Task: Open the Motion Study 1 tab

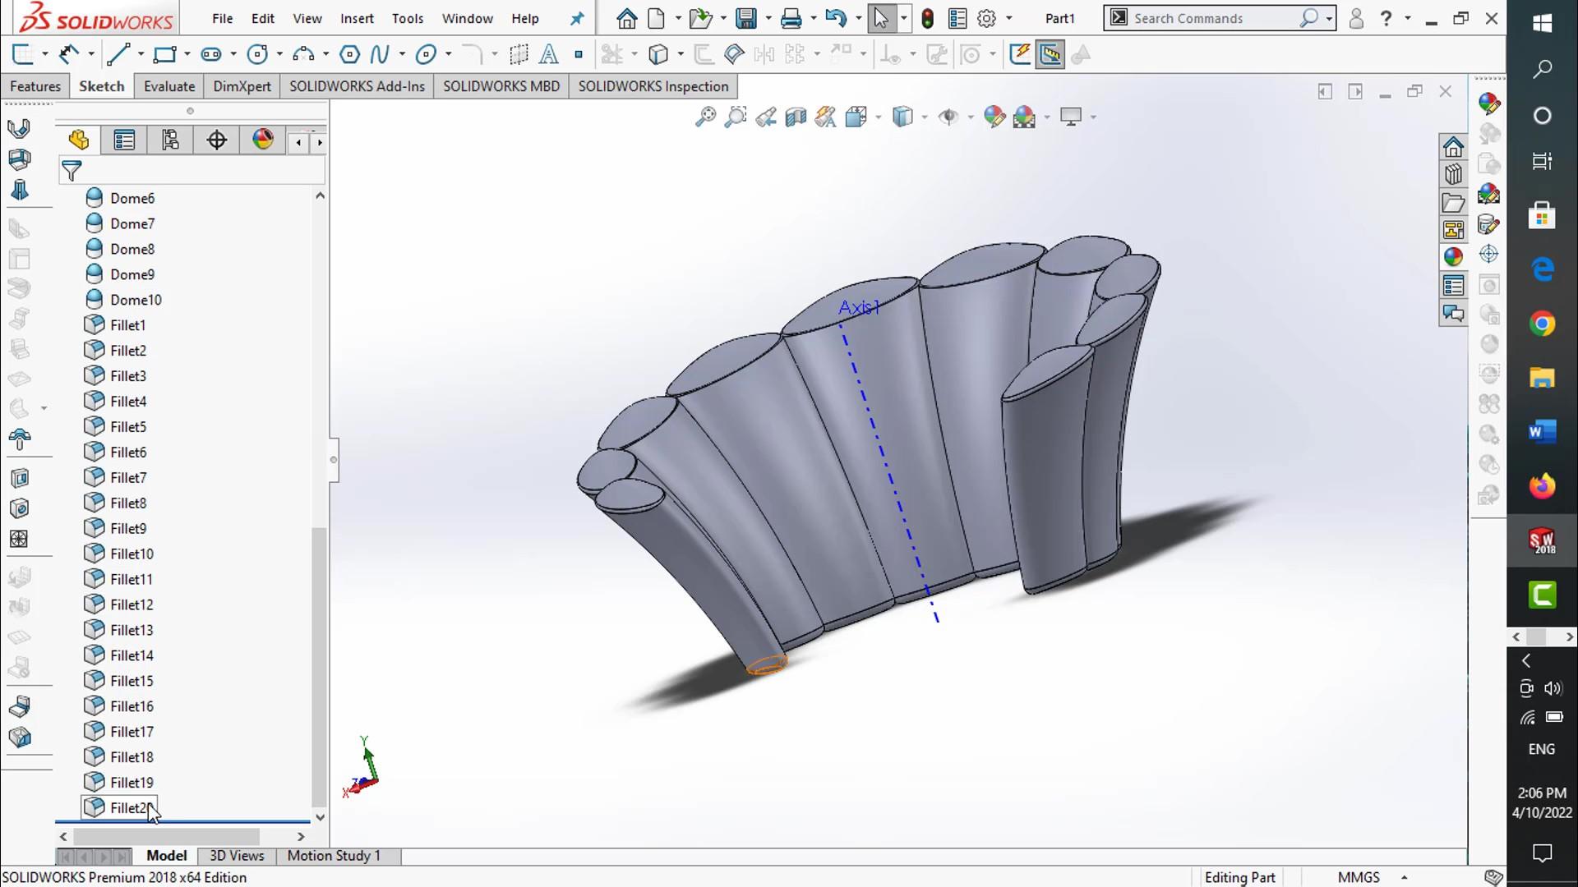Action: [334, 856]
